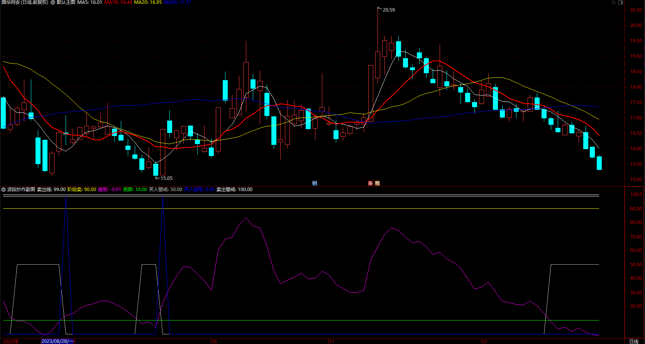Image resolution: width=645 pixels, height=344 pixels.
Task: Click the 涨 marker on the chart
Action: click(x=370, y=183)
